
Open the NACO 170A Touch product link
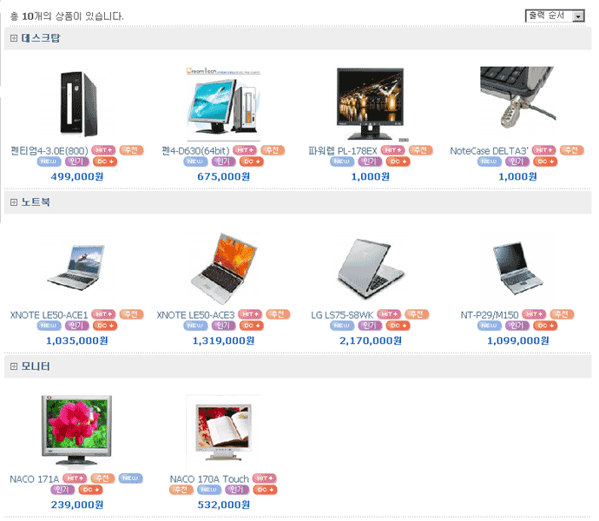209,479
